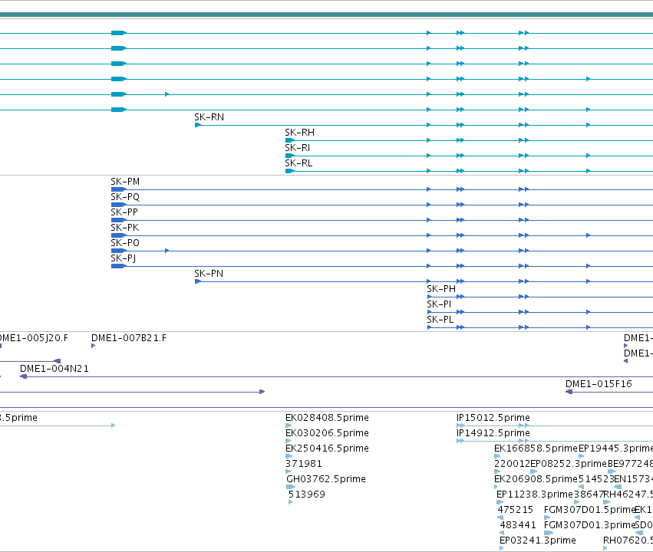653x552 pixels.
Task: Click the FGM307D01.3prime EST label
Action: pyautogui.click(x=589, y=525)
